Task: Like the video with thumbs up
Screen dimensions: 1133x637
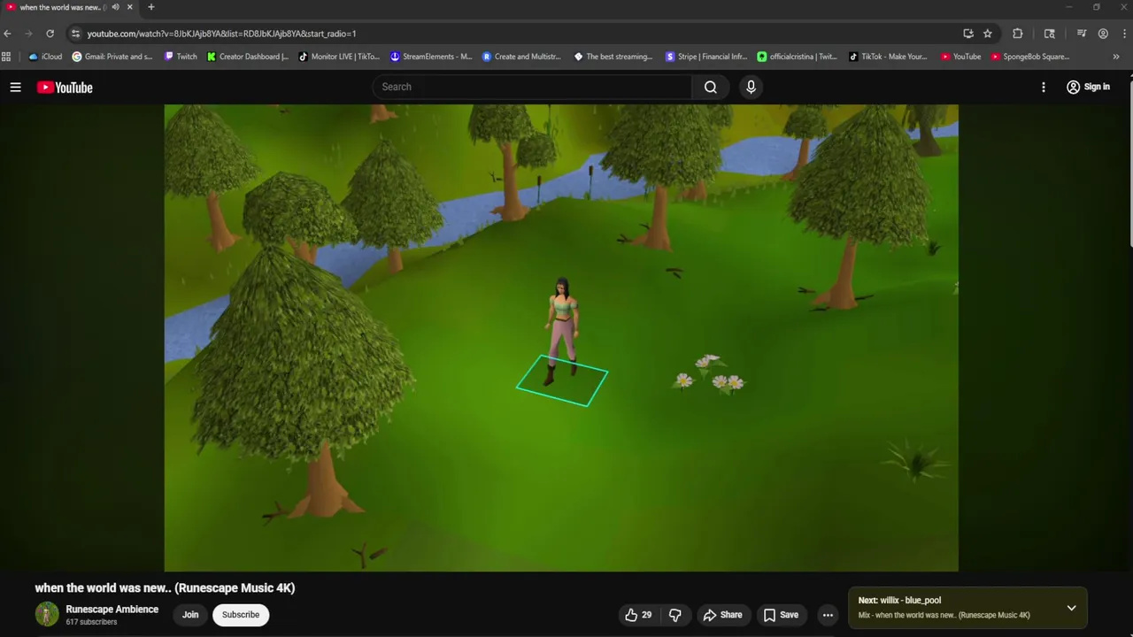Action: click(638, 615)
